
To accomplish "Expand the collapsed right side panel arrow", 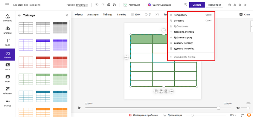I will (252, 26).
